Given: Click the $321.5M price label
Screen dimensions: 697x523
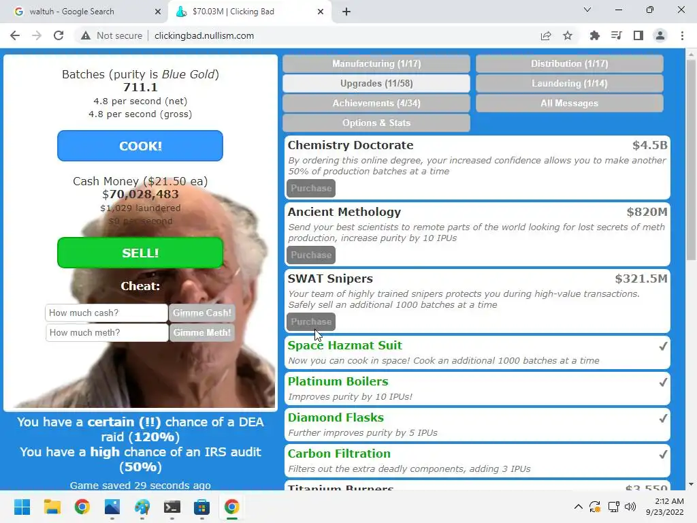Looking at the screenshot, I should (641, 279).
